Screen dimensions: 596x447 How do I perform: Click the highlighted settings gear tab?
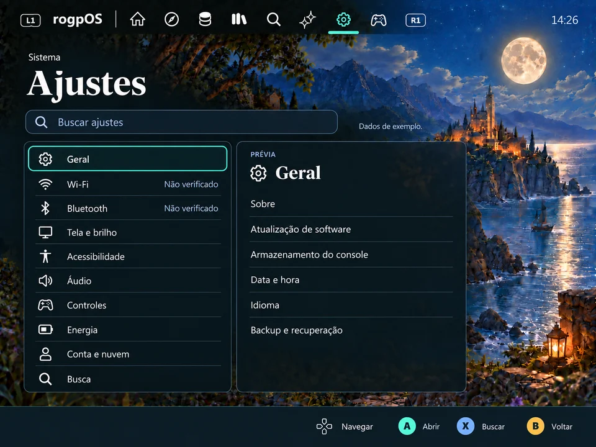point(343,20)
